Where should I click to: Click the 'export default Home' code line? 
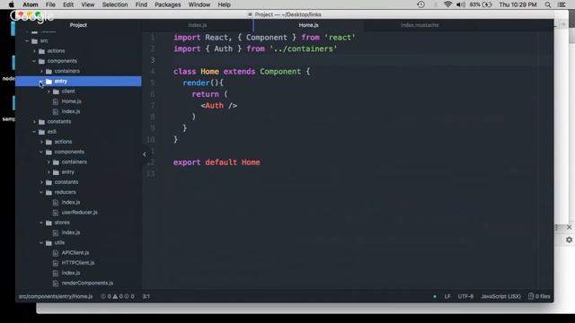click(x=217, y=162)
